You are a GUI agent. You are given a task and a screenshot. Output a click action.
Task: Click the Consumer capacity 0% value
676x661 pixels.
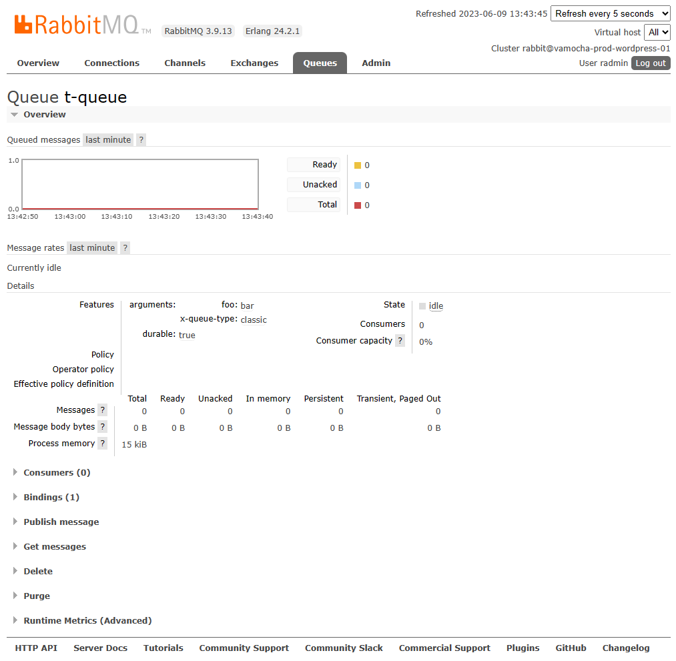[x=426, y=342]
